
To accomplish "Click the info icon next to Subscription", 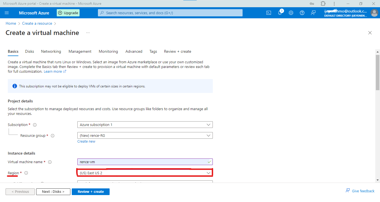I will pyautogui.click(x=35, y=125).
